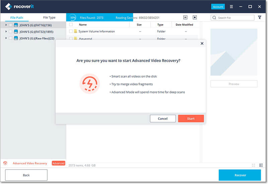The image size is (268, 184).
Task: Open the filter funnel icon
Action: 259,17
